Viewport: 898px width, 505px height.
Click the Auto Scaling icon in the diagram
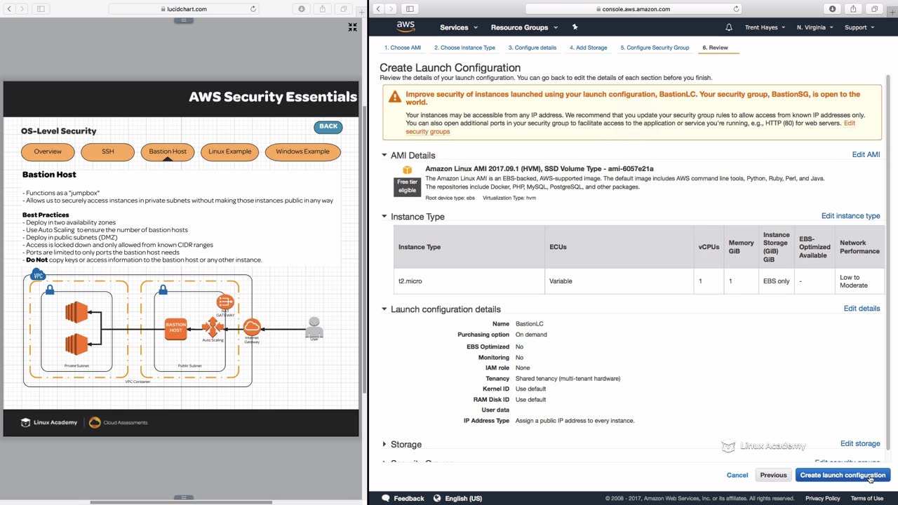tap(213, 327)
